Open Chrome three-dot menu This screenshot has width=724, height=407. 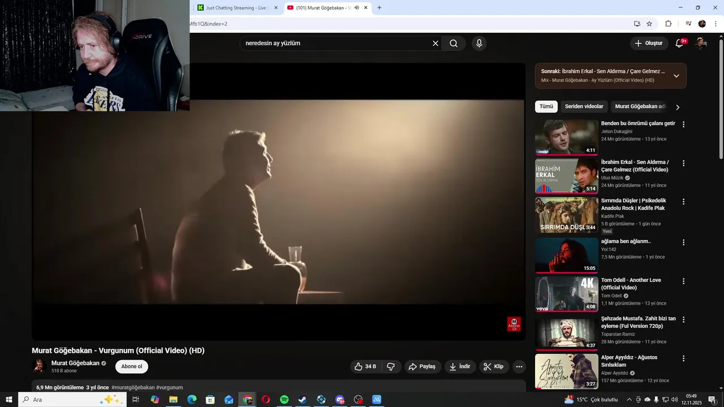(716, 24)
